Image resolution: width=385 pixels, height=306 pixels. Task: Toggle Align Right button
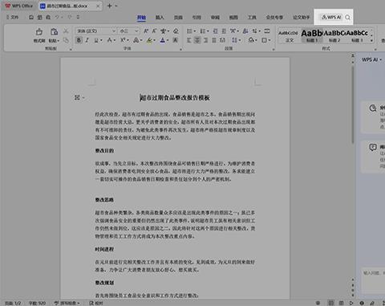click(205, 40)
